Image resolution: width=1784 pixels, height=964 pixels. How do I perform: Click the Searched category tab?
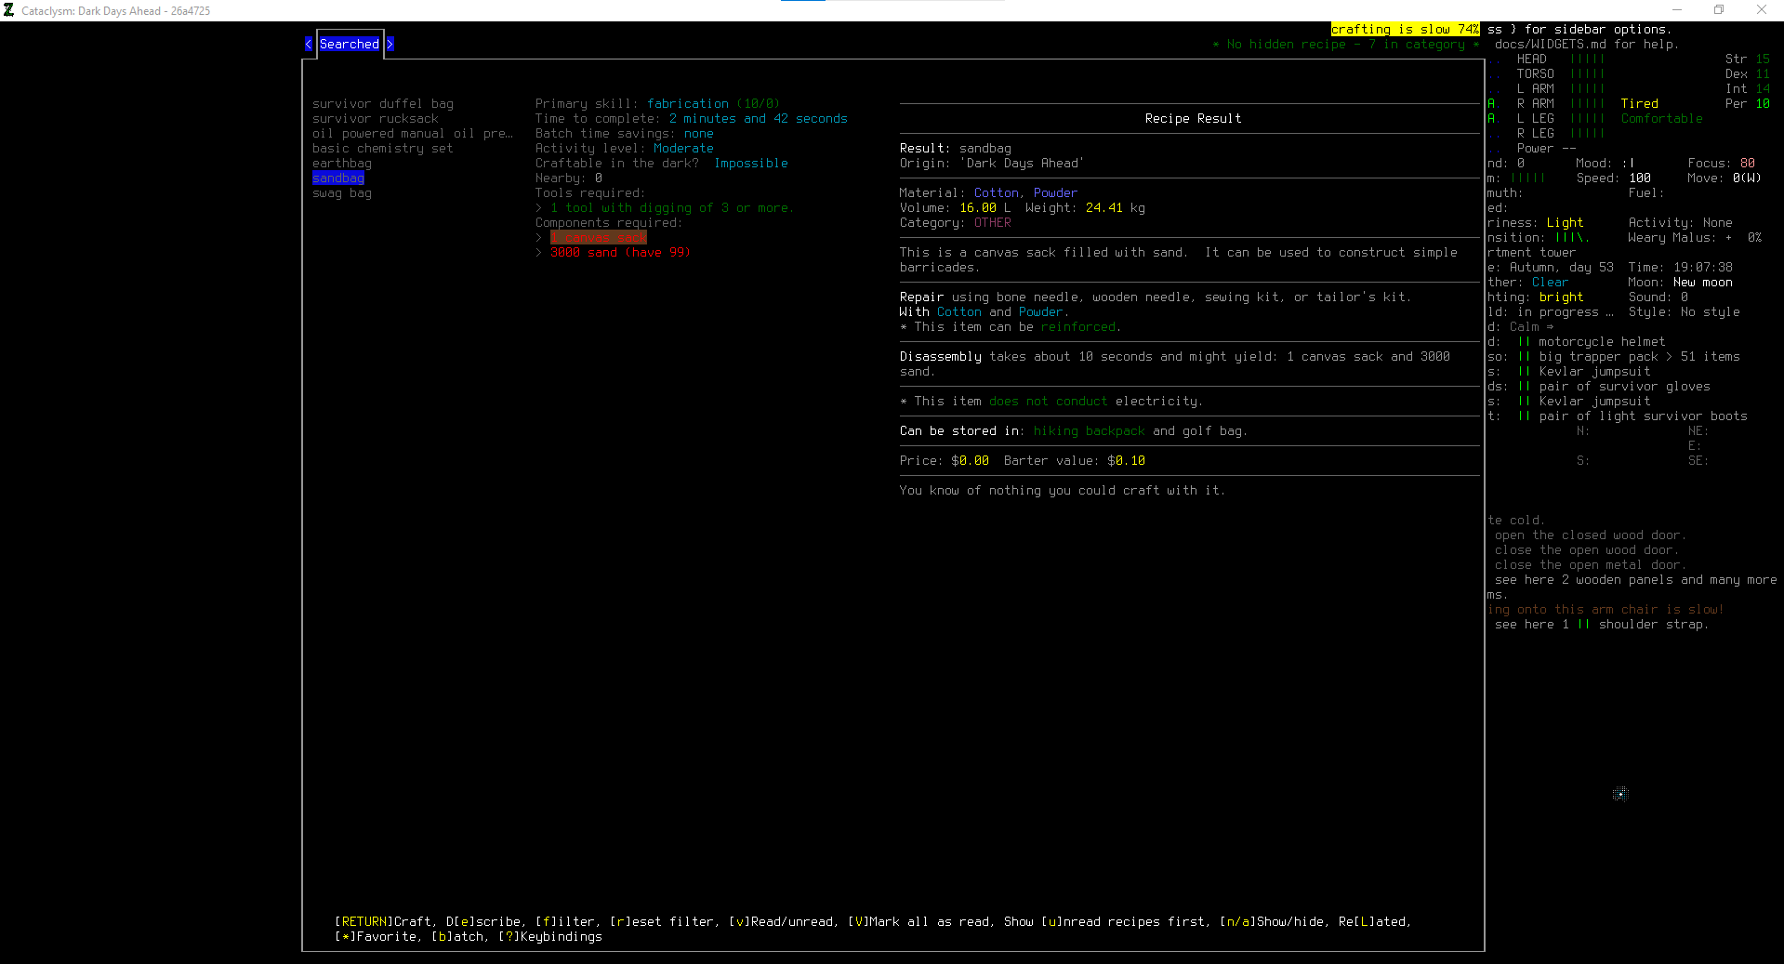(349, 44)
